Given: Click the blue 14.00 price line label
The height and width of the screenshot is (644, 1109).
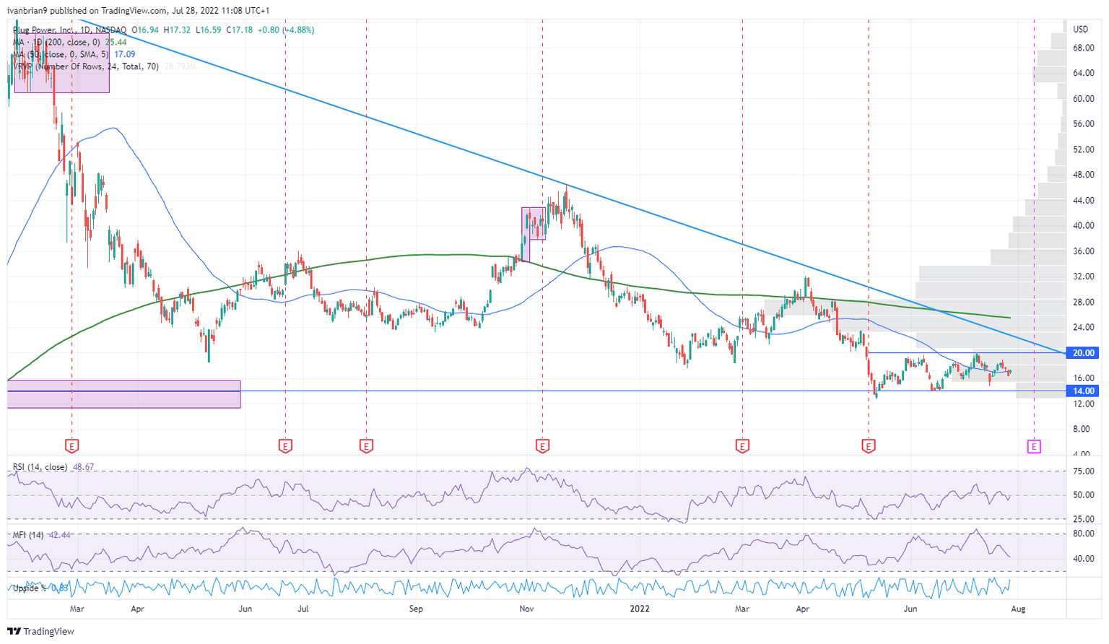Looking at the screenshot, I should (1084, 391).
